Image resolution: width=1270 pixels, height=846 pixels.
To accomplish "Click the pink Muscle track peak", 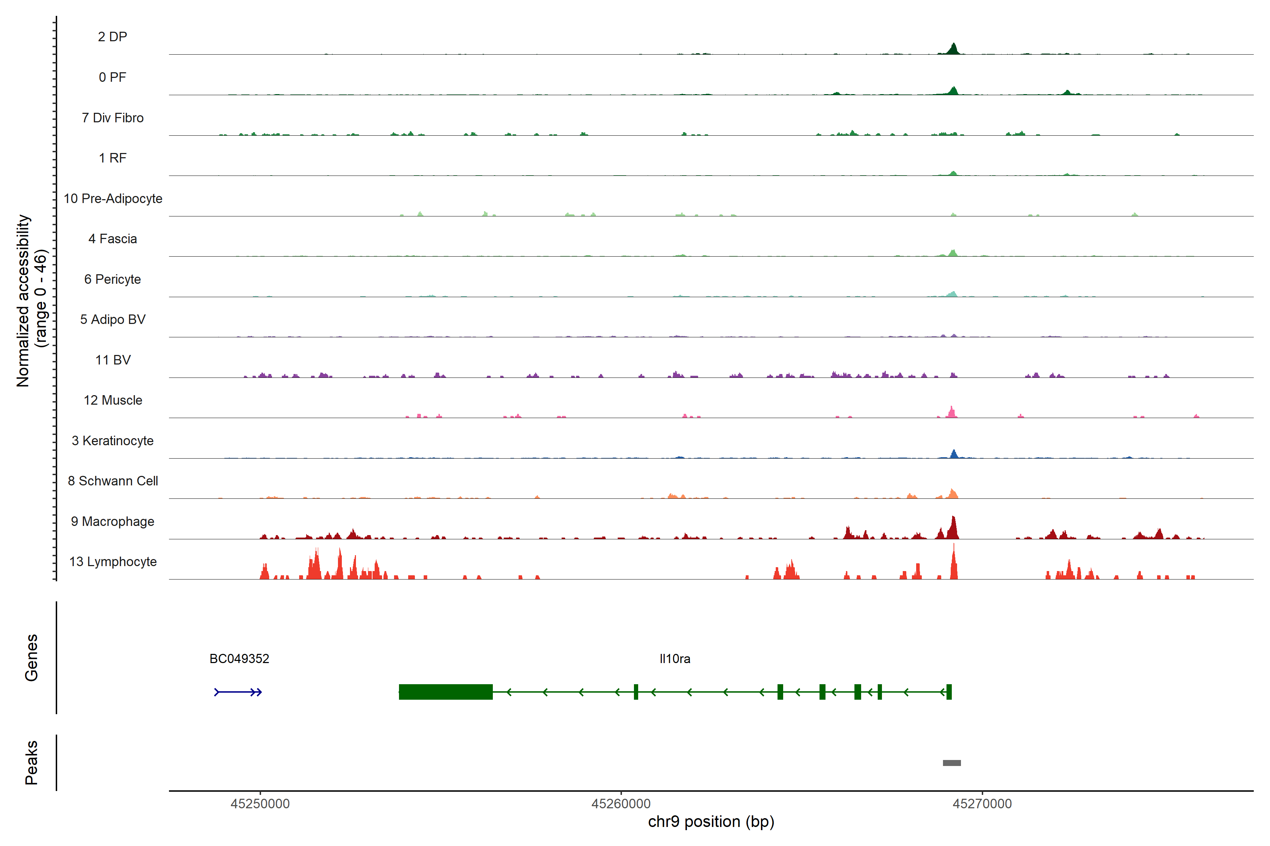I will tap(951, 413).
